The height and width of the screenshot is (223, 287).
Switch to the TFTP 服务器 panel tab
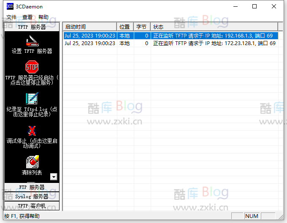pos(32,27)
